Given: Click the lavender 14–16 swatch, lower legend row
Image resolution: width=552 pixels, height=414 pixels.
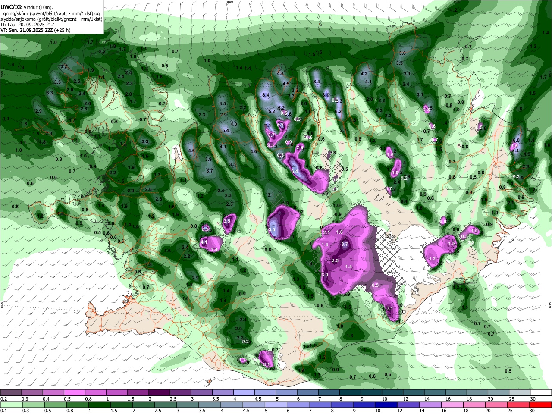Looking at the screenshot, I should (x=430, y=405).
